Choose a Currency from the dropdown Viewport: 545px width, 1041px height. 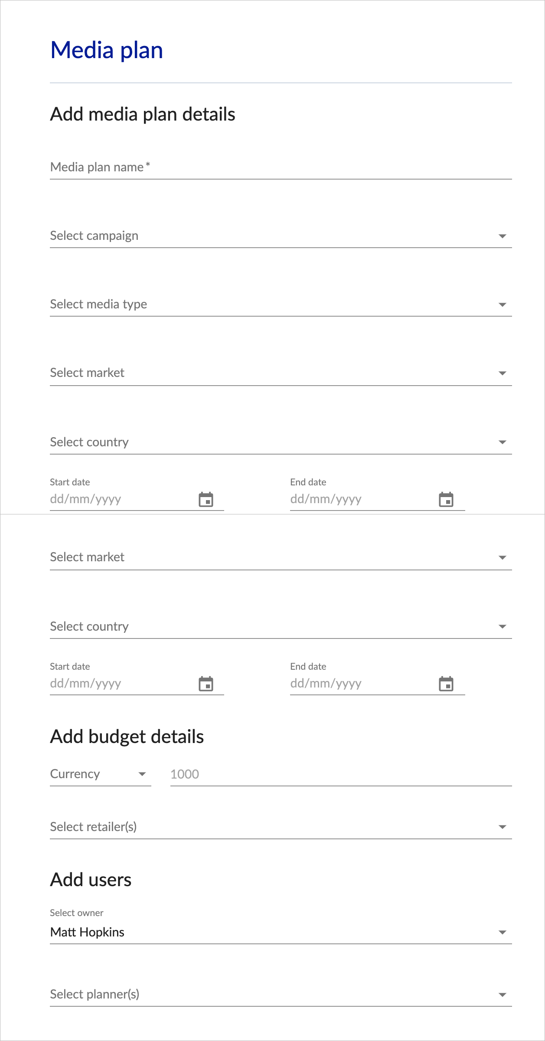click(101, 774)
